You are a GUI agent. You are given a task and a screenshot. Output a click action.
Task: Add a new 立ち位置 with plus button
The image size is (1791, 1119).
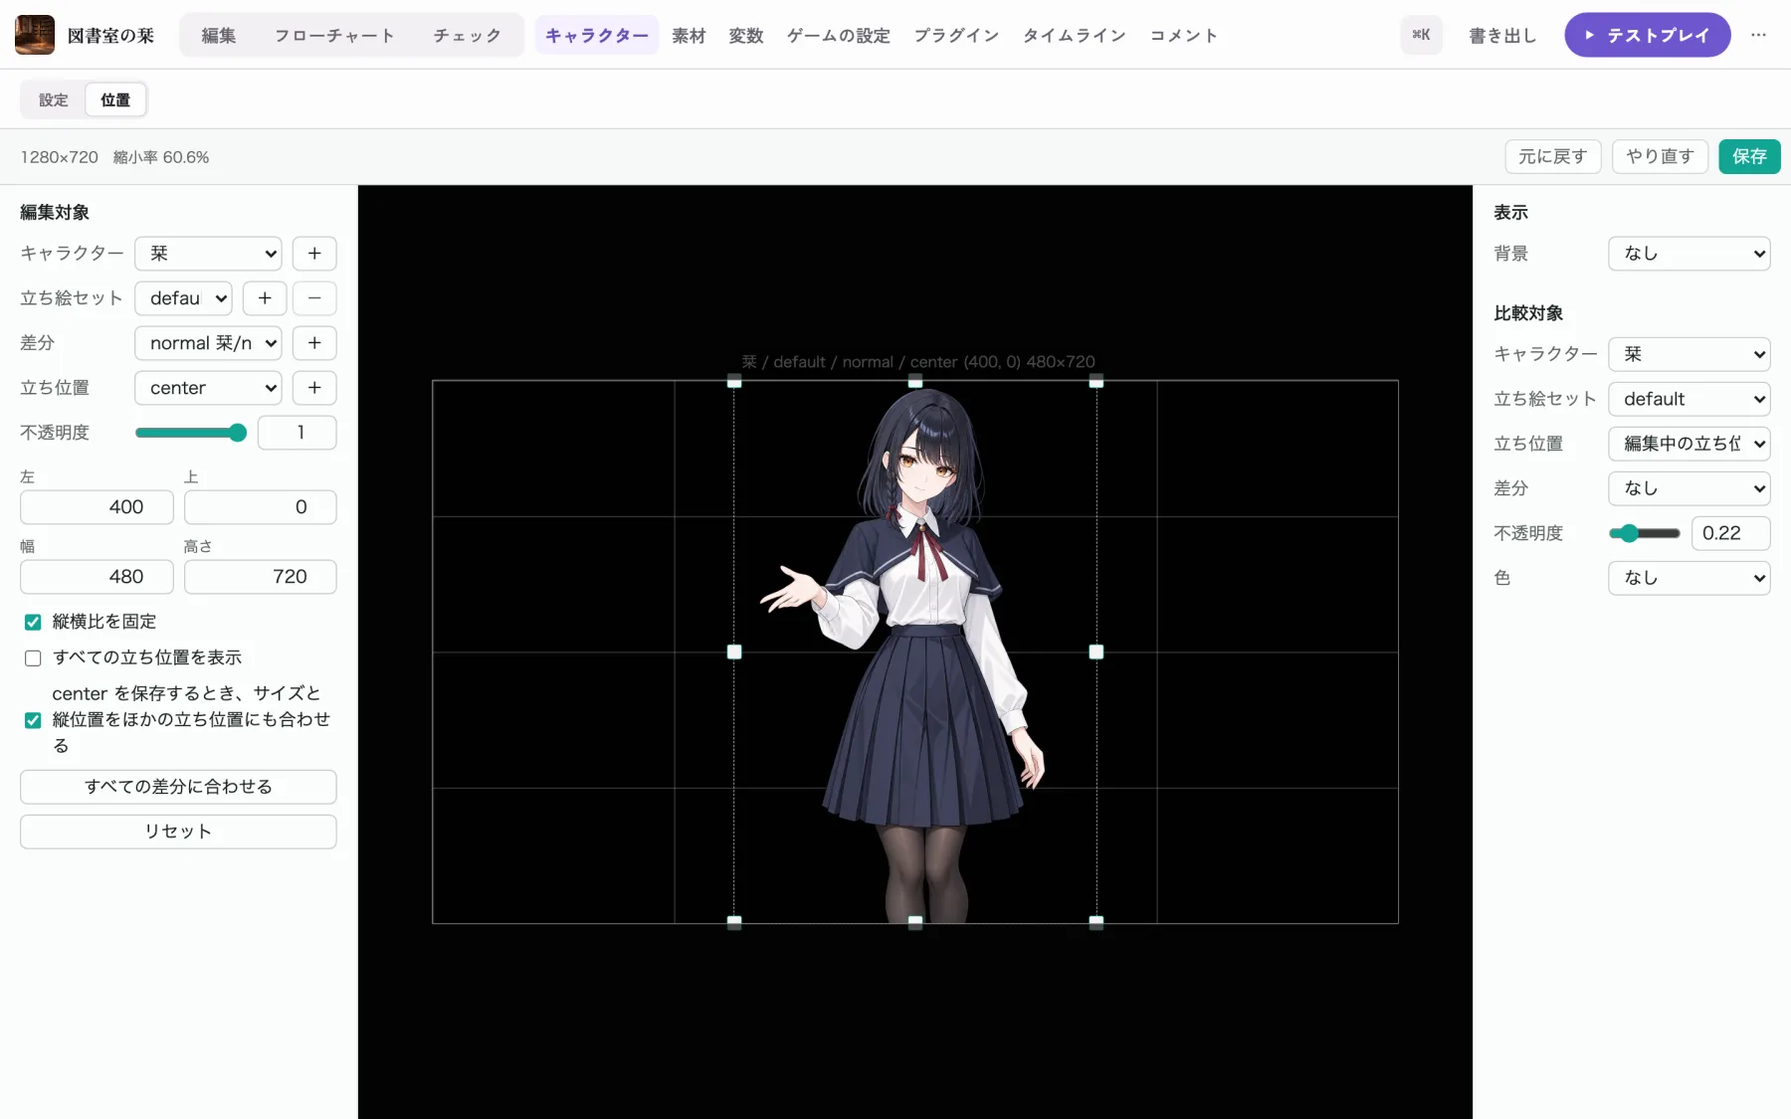click(x=314, y=388)
